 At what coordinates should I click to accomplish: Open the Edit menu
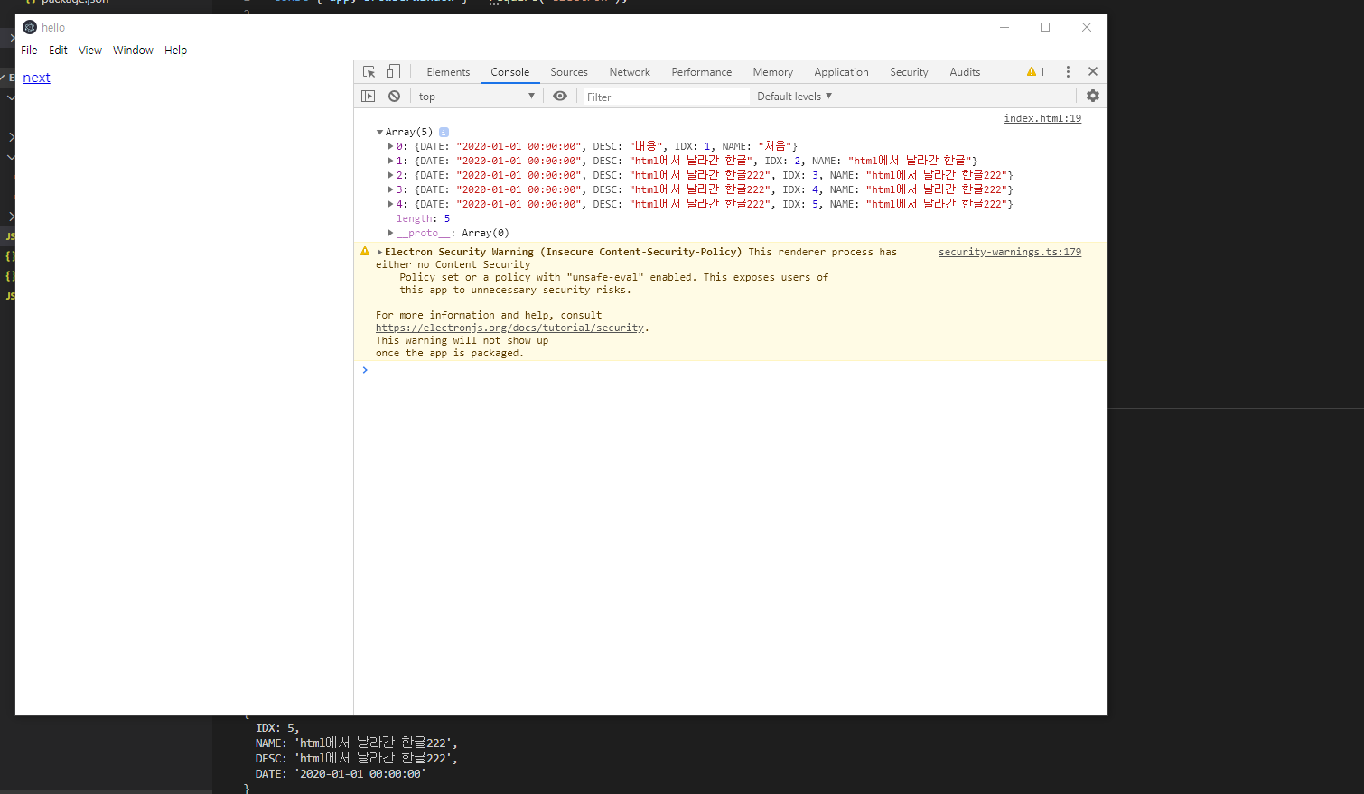58,51
